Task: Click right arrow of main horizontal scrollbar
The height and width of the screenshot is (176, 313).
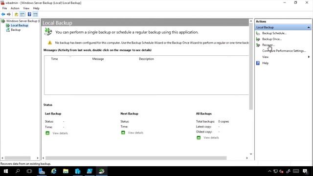Action: [247, 158]
